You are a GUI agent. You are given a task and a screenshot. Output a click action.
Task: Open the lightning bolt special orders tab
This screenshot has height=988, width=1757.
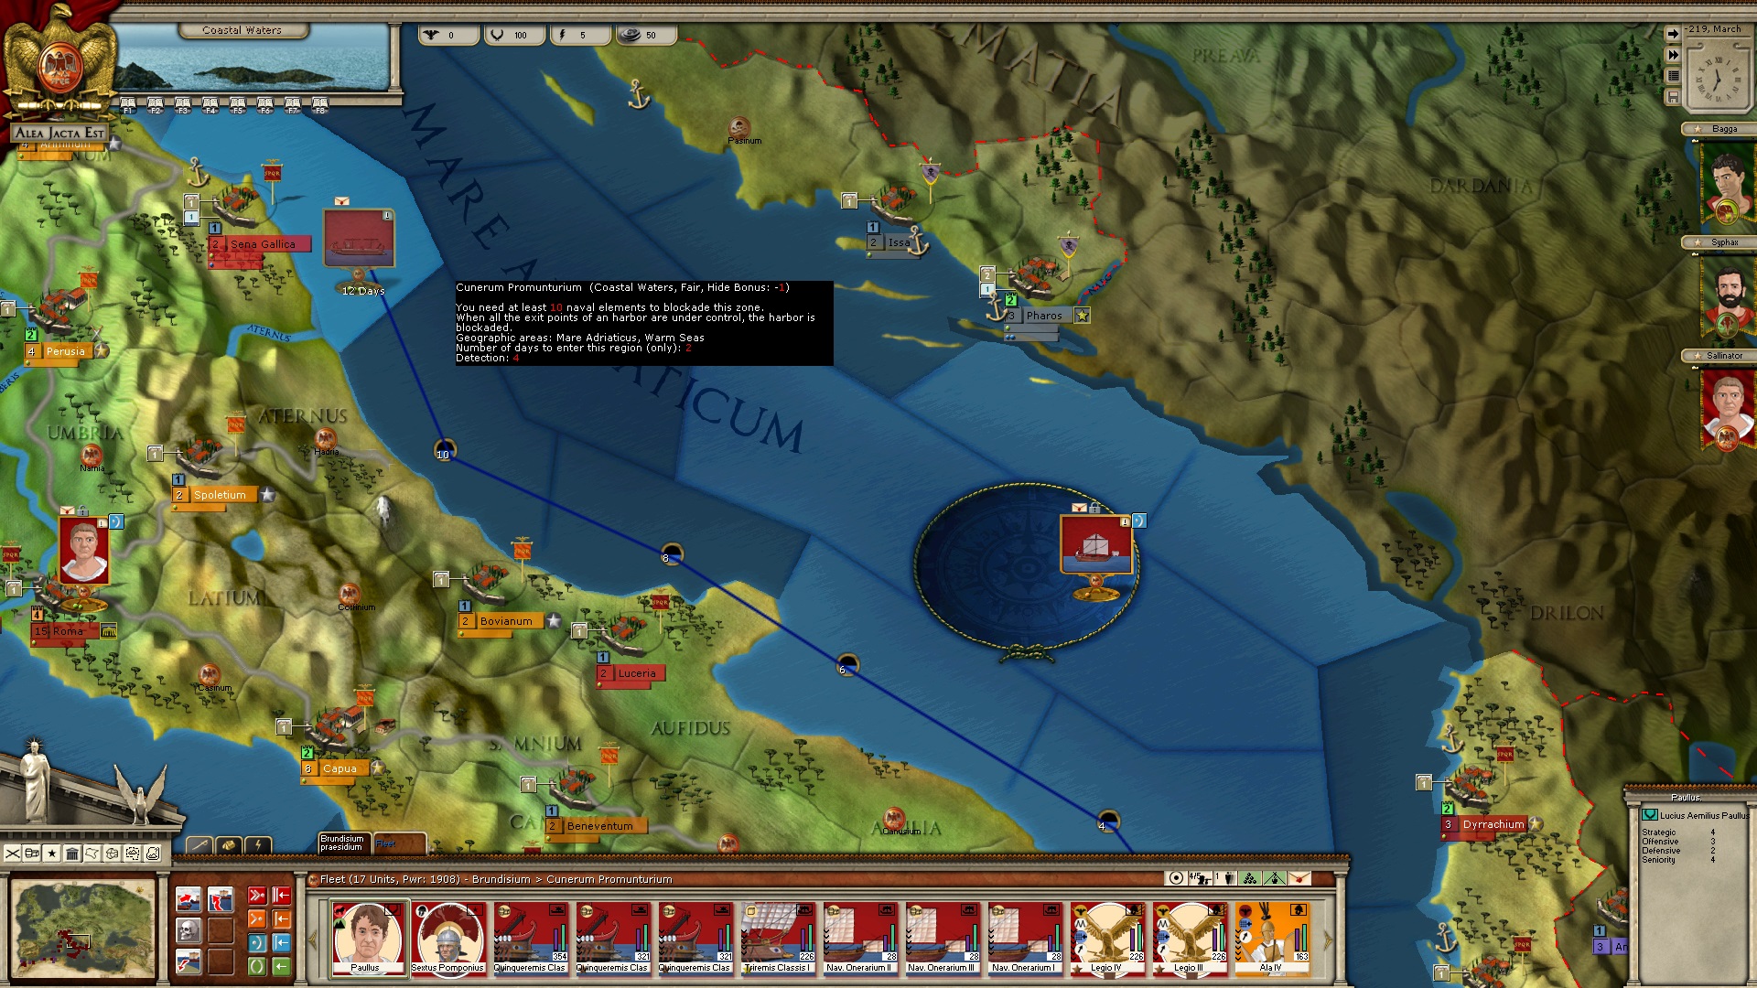(x=259, y=845)
